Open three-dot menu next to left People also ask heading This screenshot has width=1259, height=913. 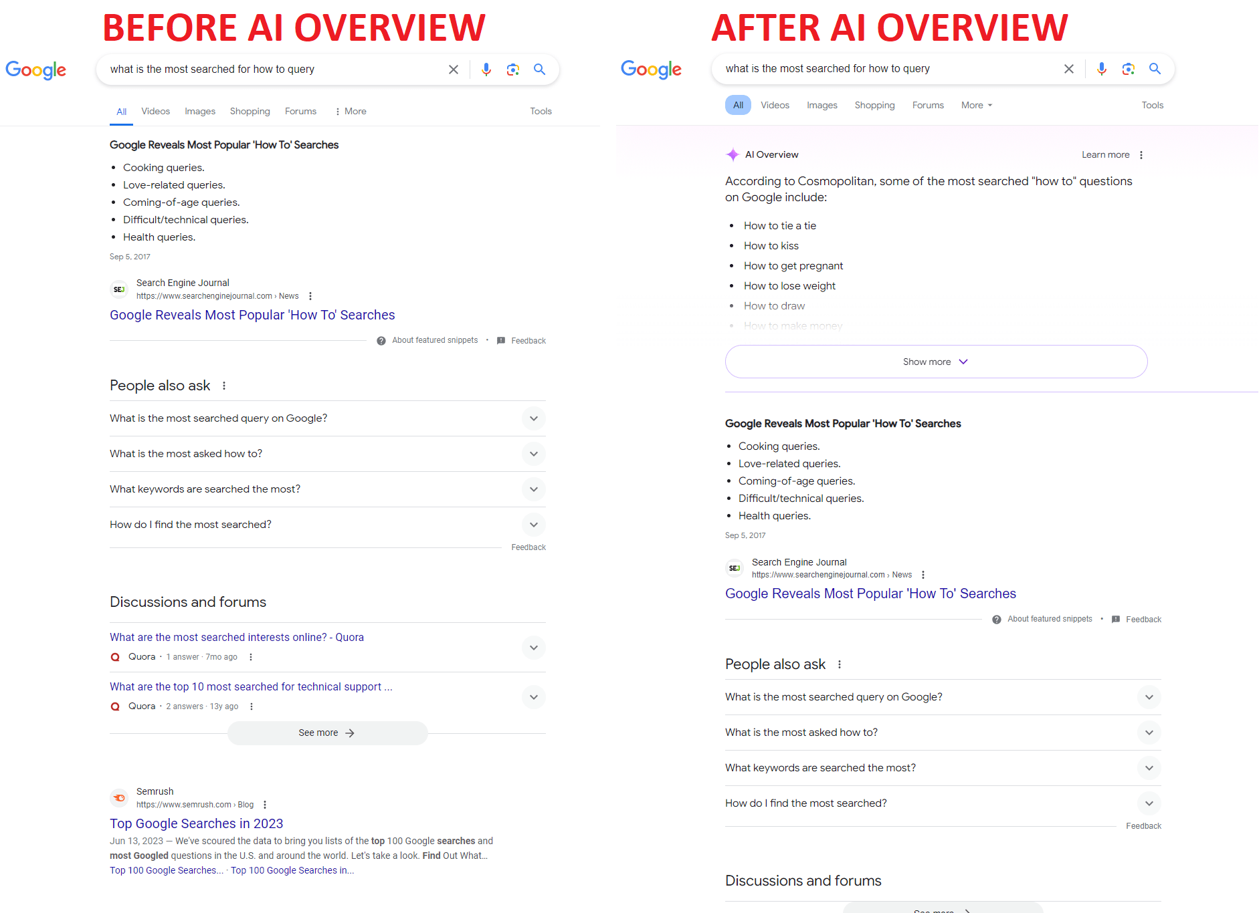coord(224,386)
